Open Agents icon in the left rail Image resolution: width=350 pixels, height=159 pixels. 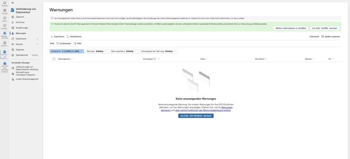pos(4,18)
